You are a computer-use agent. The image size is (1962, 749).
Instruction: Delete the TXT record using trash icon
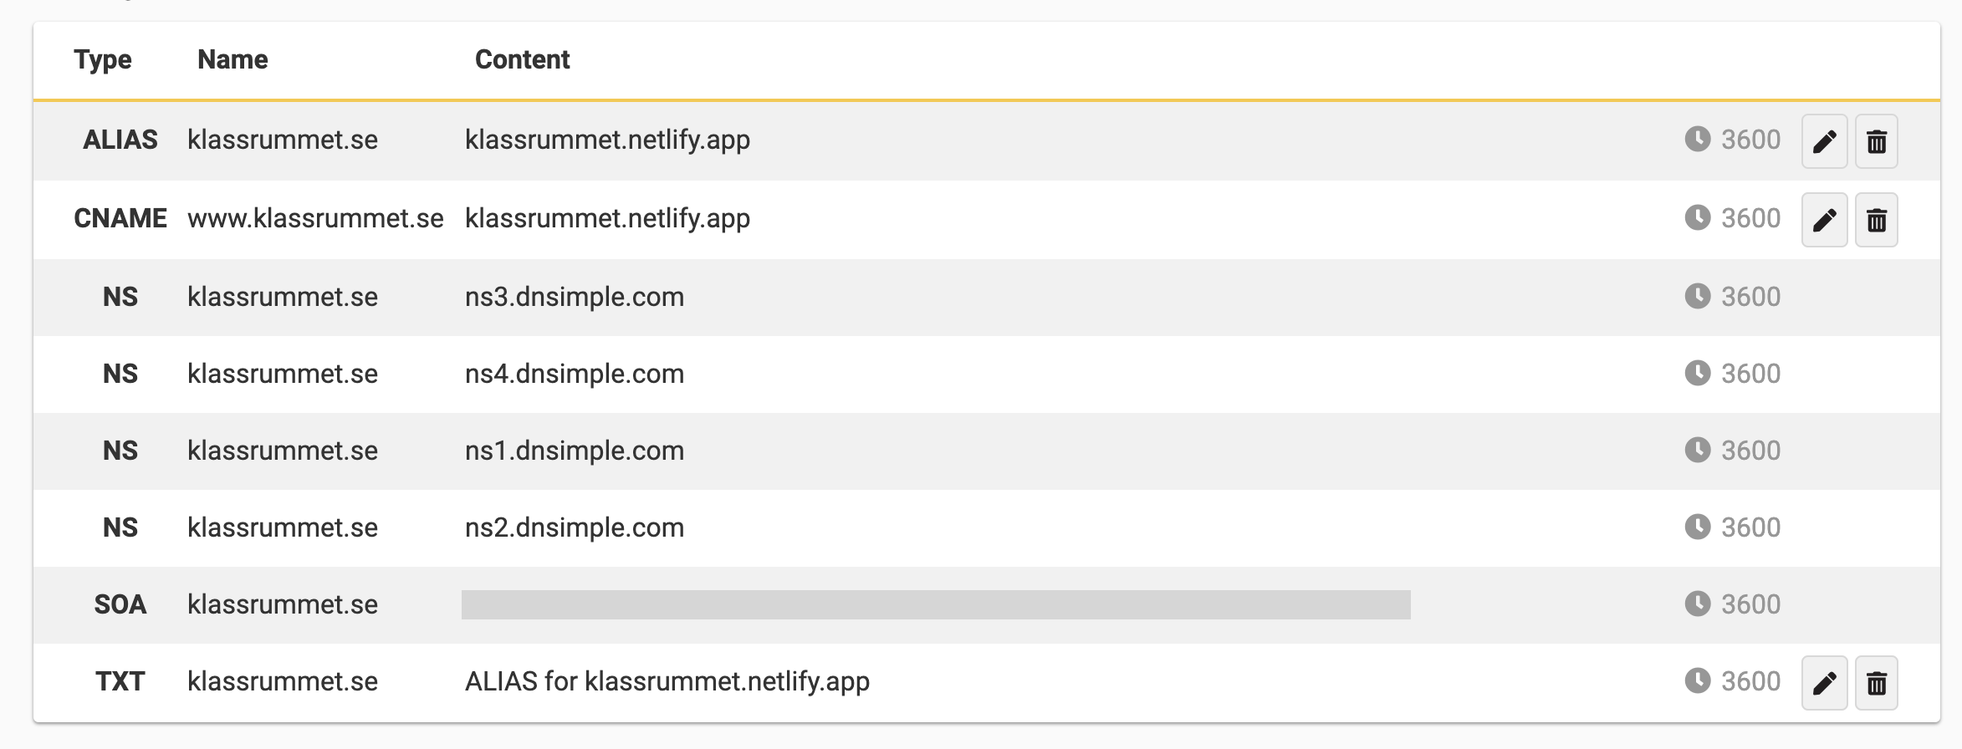pos(1877,683)
